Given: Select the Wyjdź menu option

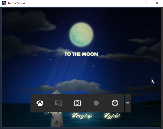Looking at the screenshot, I should click(x=111, y=116).
